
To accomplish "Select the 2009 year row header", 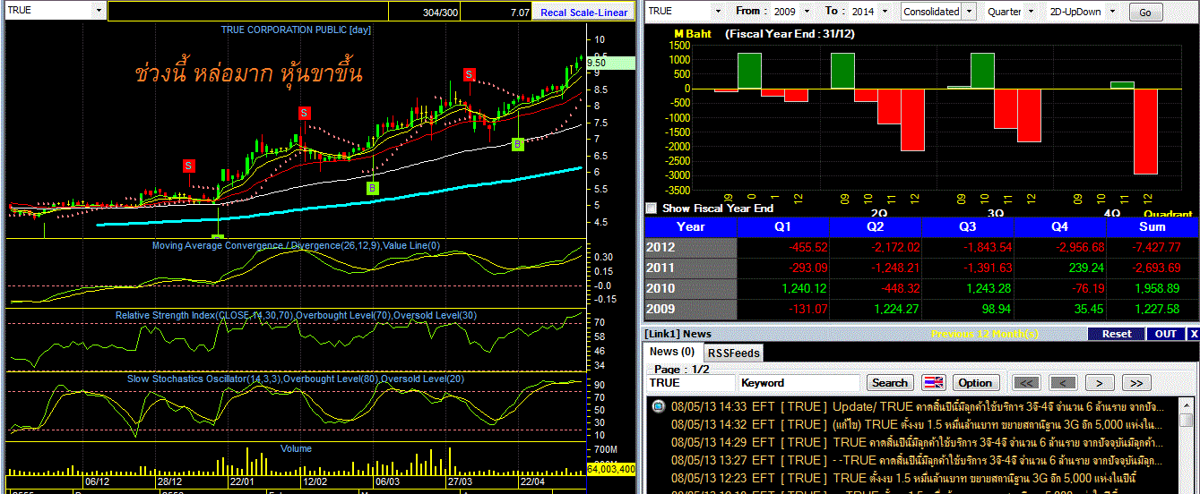I will 690,310.
